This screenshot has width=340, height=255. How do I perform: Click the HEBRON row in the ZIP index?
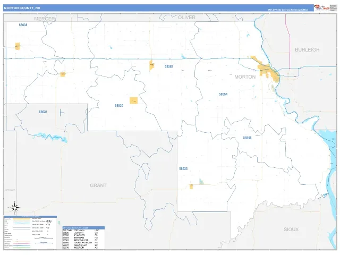tap(83, 248)
